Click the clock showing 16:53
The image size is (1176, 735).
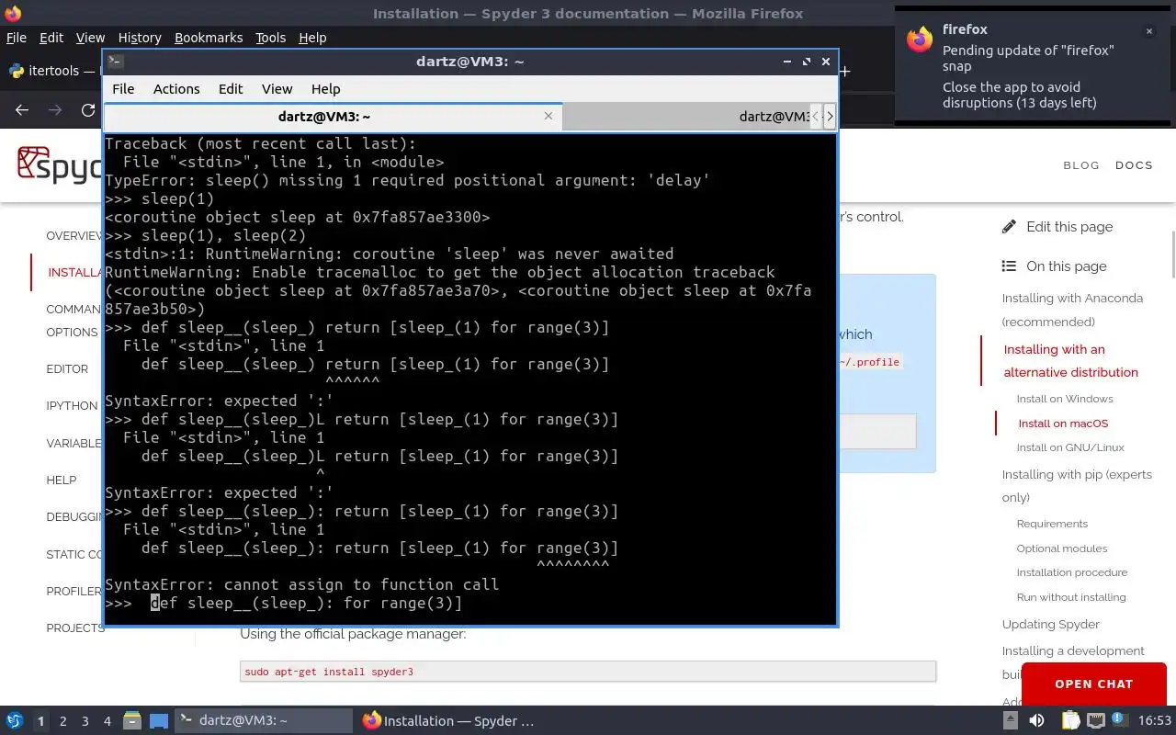[x=1155, y=721]
